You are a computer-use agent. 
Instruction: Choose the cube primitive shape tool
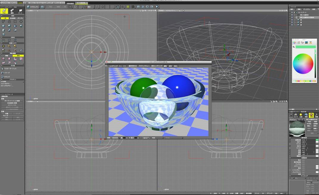pyautogui.click(x=4, y=26)
